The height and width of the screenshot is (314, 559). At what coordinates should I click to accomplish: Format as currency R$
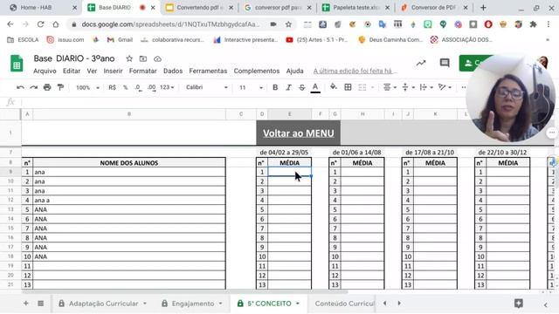112,87
